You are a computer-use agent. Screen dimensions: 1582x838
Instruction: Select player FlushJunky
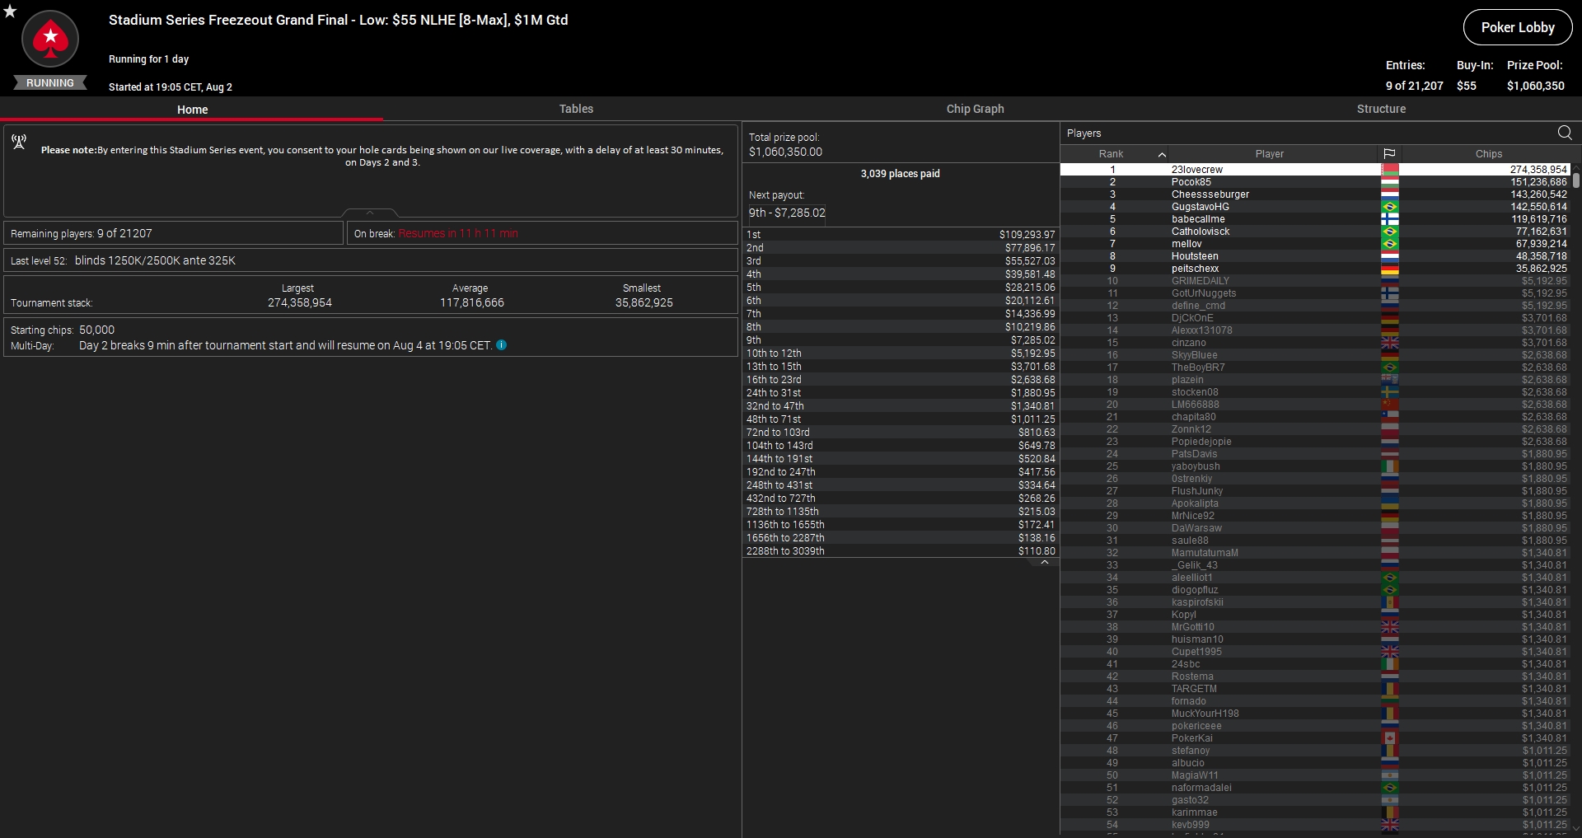click(1315, 491)
